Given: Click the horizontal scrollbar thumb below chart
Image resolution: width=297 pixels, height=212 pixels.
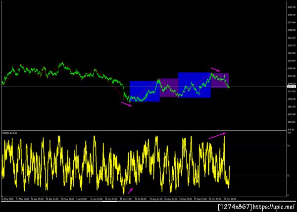Looking at the screenshot, I should pos(109,202).
